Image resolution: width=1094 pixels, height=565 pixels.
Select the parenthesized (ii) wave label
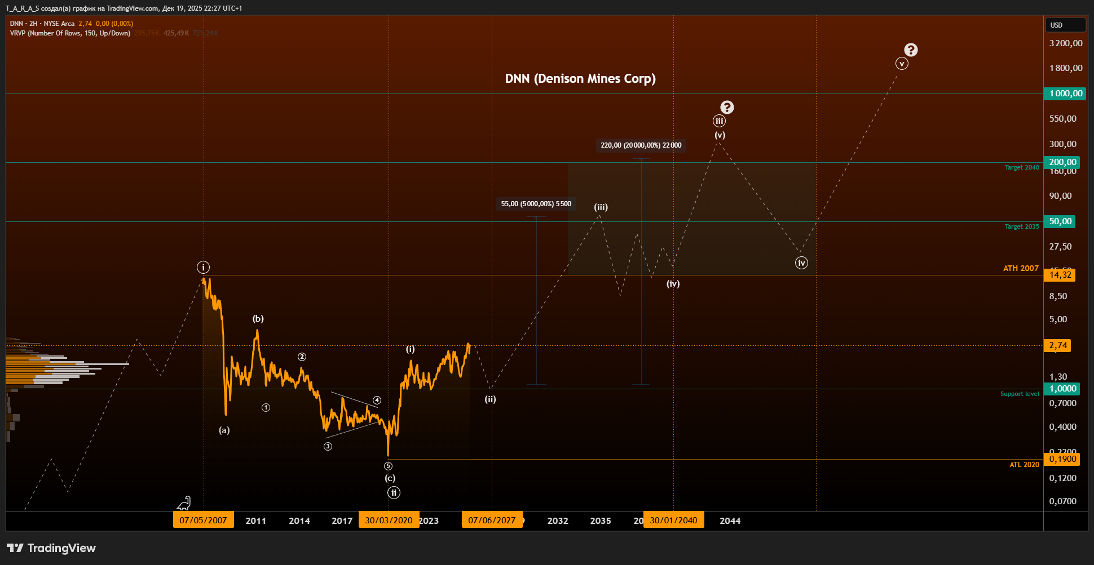490,399
